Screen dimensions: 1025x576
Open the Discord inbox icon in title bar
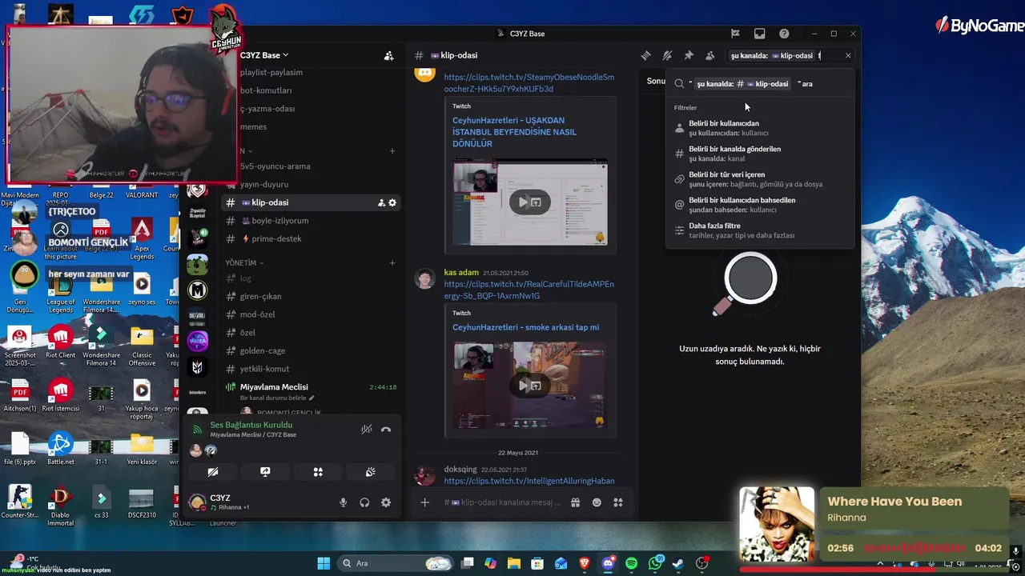pyautogui.click(x=759, y=34)
